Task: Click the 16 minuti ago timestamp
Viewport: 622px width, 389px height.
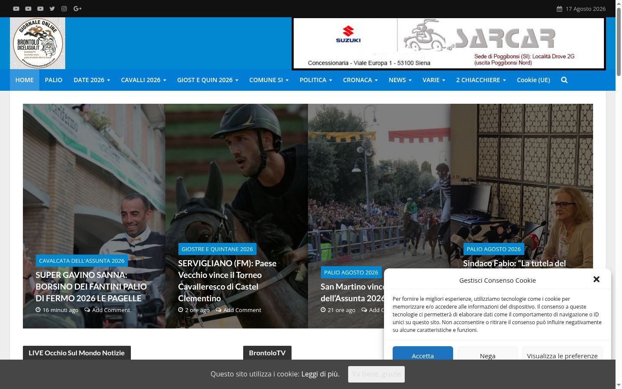Action: tap(60, 310)
